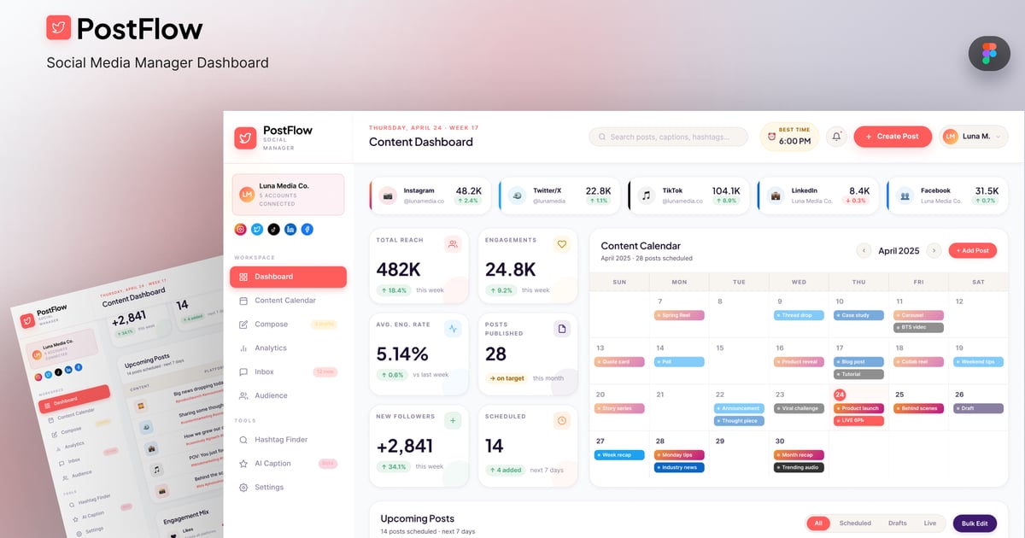1025x538 pixels.
Task: Click the Figma logo badge
Action: (x=989, y=53)
